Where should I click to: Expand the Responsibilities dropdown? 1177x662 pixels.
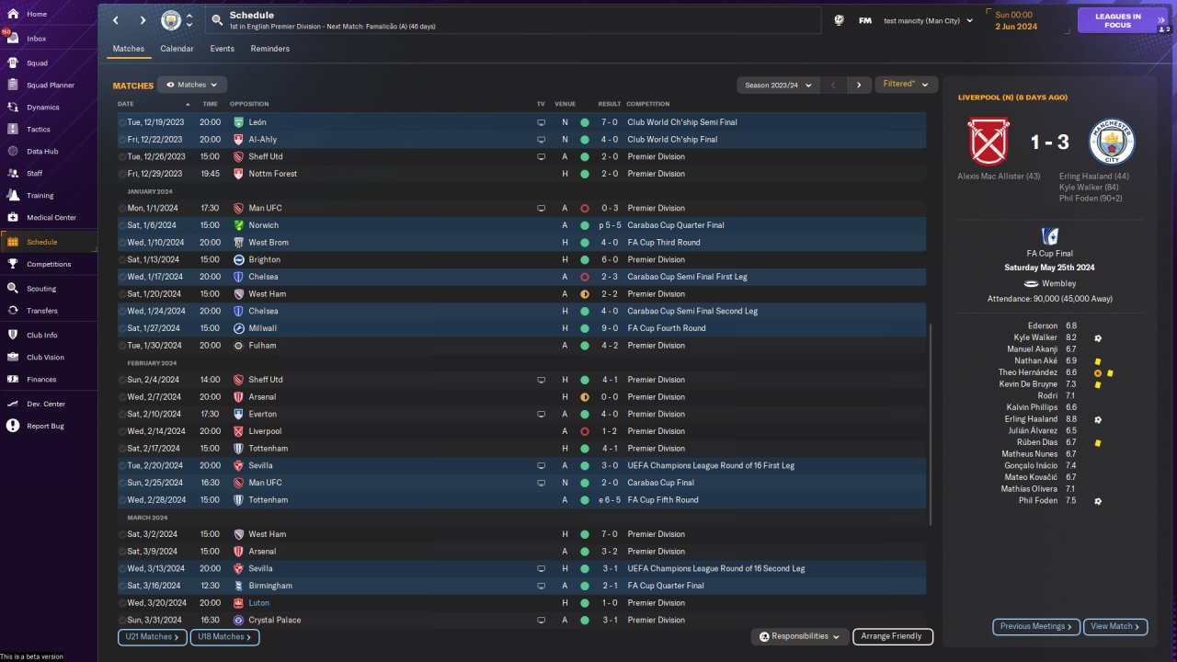pos(799,636)
